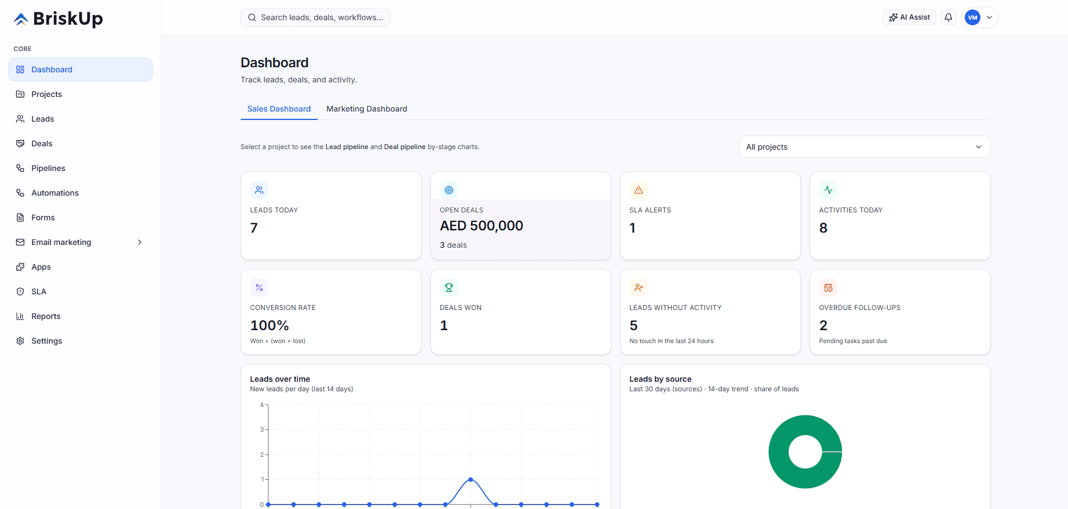
Task: Click the Conversion Rate 100% value
Action: click(269, 325)
